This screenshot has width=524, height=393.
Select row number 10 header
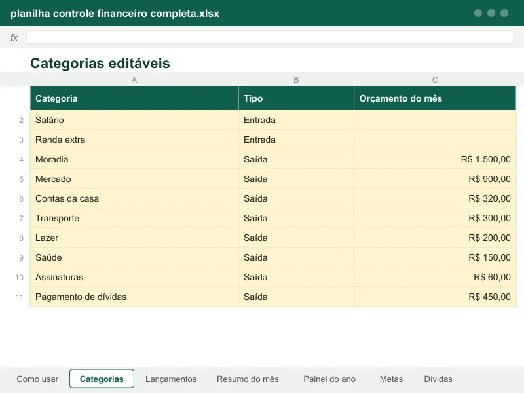tap(20, 277)
